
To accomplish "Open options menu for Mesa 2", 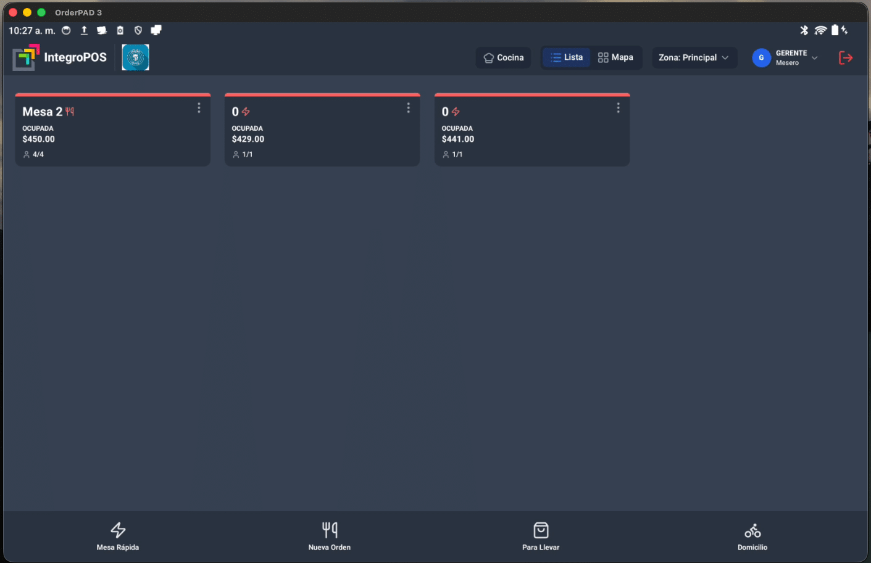I will pyautogui.click(x=199, y=108).
